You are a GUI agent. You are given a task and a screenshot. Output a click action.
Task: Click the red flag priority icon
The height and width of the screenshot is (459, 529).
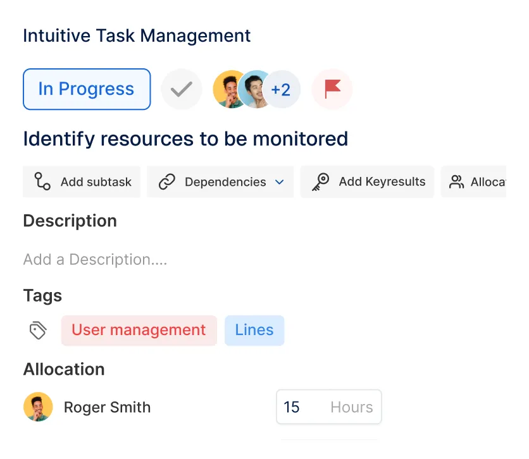click(x=332, y=89)
